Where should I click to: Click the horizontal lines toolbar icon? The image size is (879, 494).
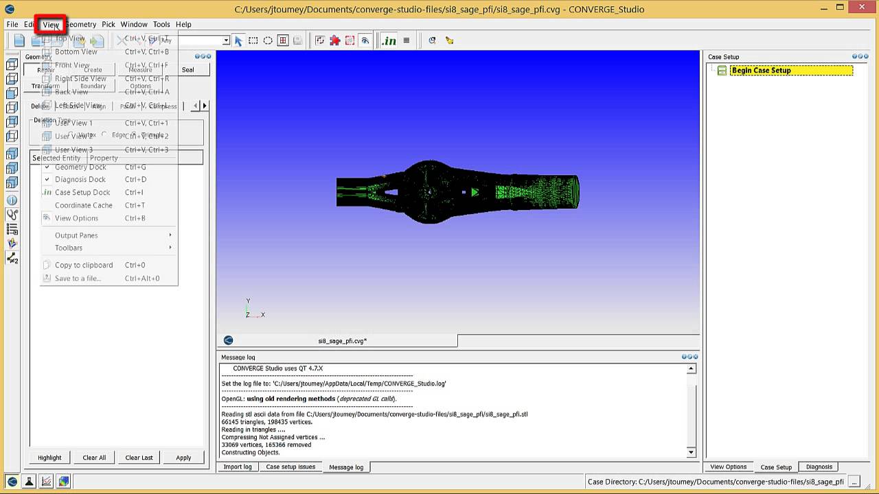407,40
